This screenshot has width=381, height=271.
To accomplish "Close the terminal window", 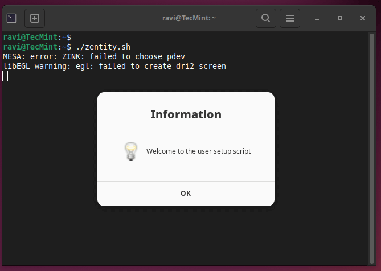I will pyautogui.click(x=363, y=18).
